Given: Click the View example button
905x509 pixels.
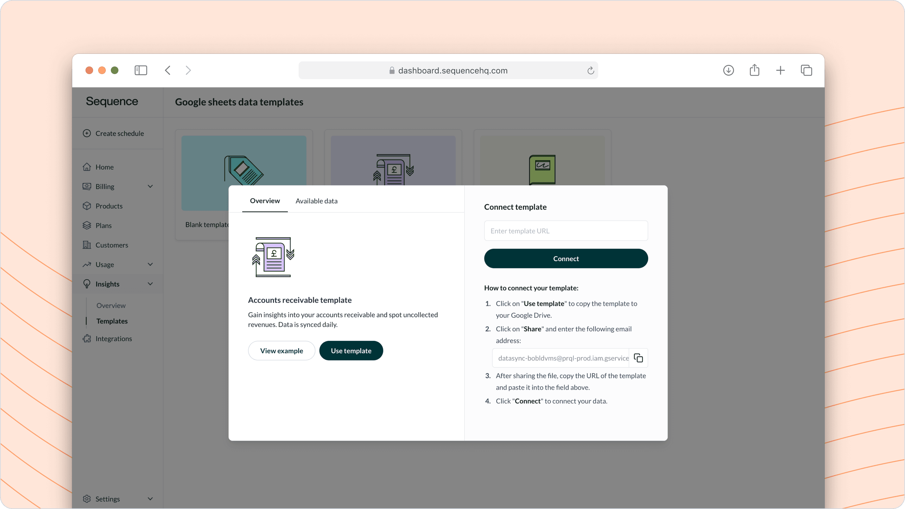Looking at the screenshot, I should pyautogui.click(x=282, y=351).
